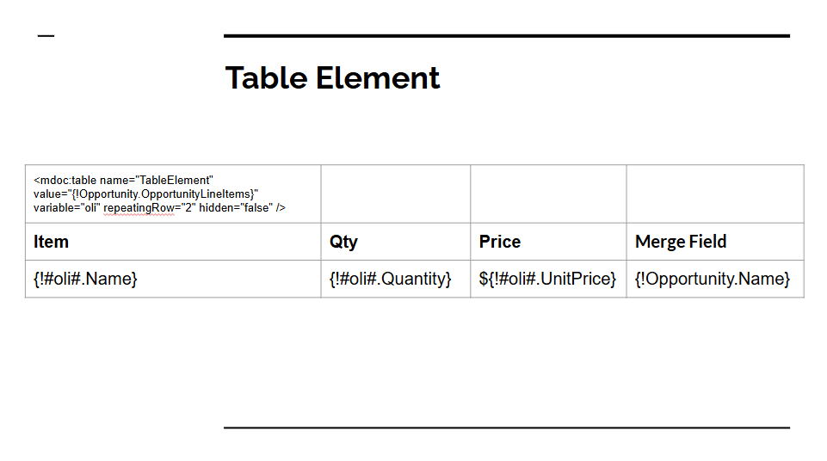This screenshot has height=461, width=827.
Task: Click the {!#oli#.Name} cell
Action: [85, 279]
